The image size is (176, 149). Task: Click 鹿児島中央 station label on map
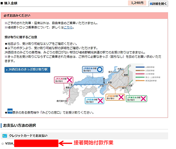(x=62, y=101)
